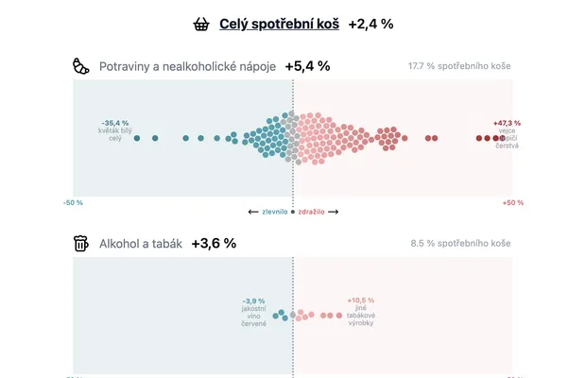
Task: Click the gray center dot in legend
Action: (293, 212)
